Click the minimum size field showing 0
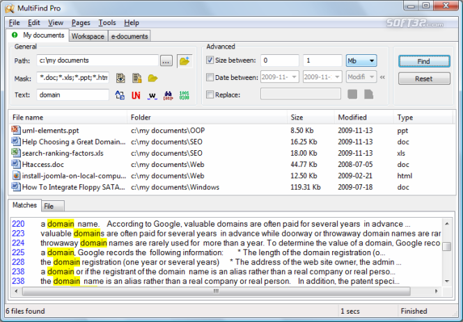463x322 pixels. 280,61
